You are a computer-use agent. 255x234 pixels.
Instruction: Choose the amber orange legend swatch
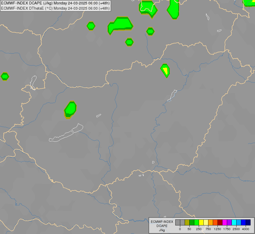pos(211,223)
